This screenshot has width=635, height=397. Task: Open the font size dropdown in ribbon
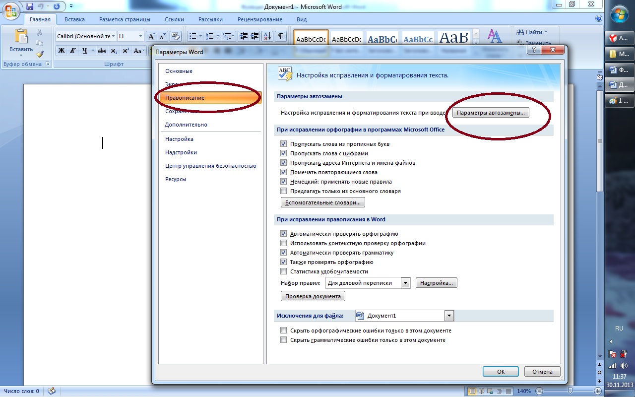pyautogui.click(x=140, y=36)
